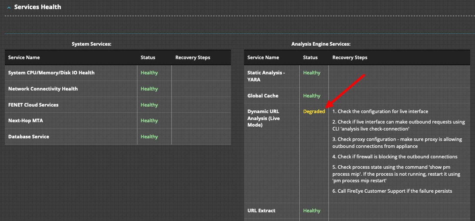The width and height of the screenshot is (475, 221).
Task: Select Global Cache service name
Action: pyautogui.click(x=263, y=96)
